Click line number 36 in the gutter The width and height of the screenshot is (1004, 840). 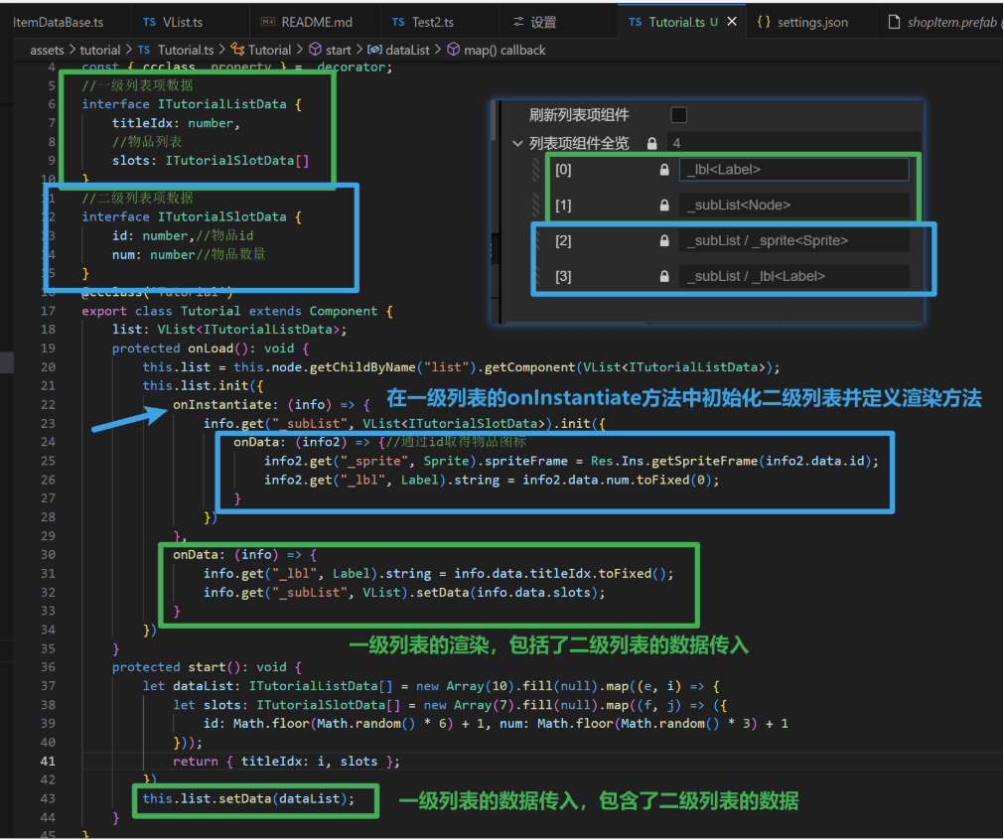tap(48, 667)
